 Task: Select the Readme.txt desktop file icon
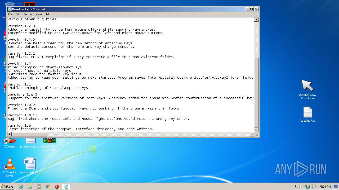[x=307, y=114]
